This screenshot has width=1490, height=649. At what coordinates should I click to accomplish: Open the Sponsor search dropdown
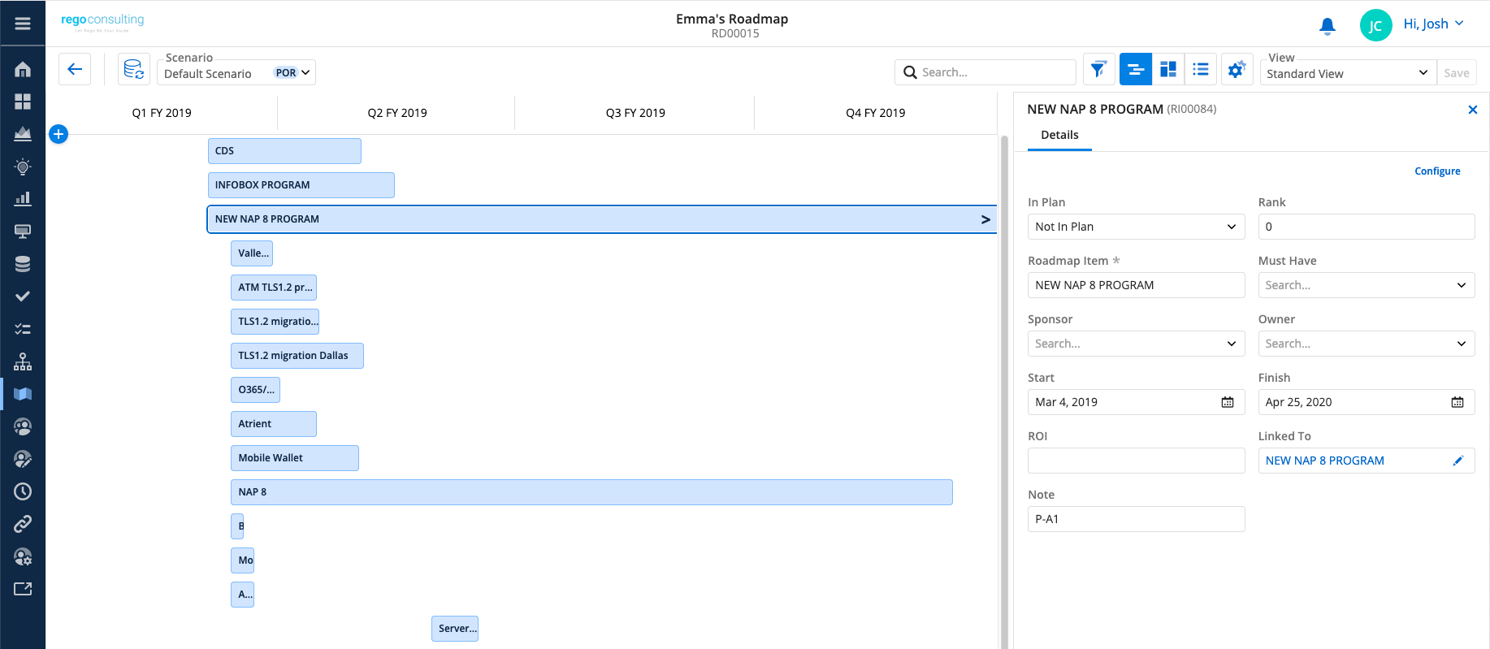tap(1136, 344)
